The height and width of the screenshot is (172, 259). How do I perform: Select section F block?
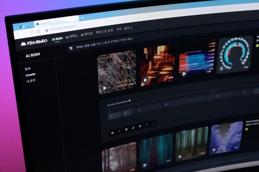coord(246,92)
